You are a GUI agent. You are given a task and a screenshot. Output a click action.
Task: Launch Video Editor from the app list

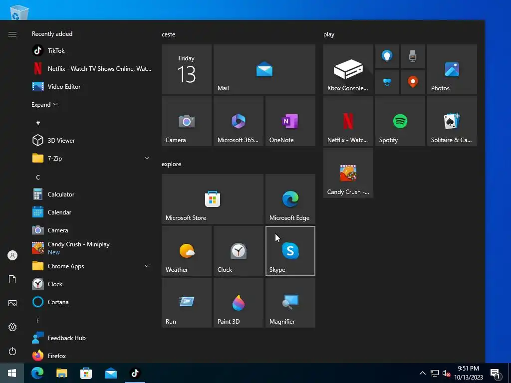point(91,86)
